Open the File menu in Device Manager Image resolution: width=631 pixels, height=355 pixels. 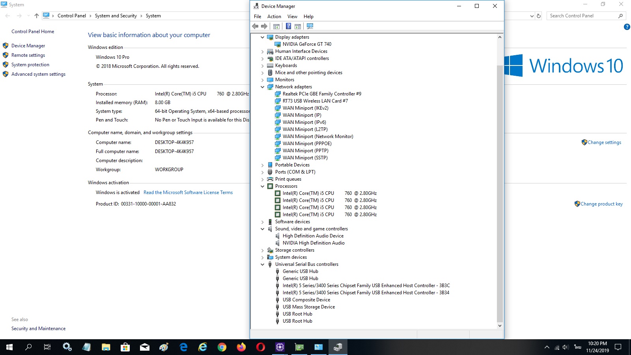coord(258,17)
